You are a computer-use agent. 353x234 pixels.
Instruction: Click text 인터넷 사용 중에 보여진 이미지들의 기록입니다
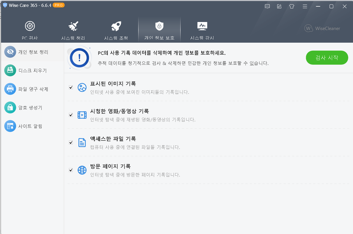coord(140,92)
